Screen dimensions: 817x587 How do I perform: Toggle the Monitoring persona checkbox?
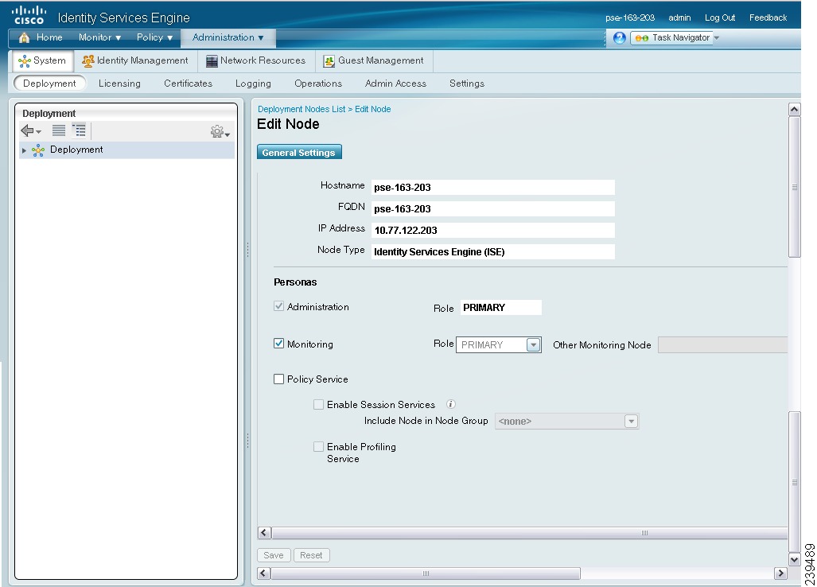tap(278, 344)
